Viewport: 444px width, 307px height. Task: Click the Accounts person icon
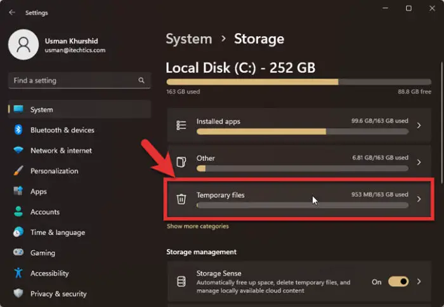(18, 212)
